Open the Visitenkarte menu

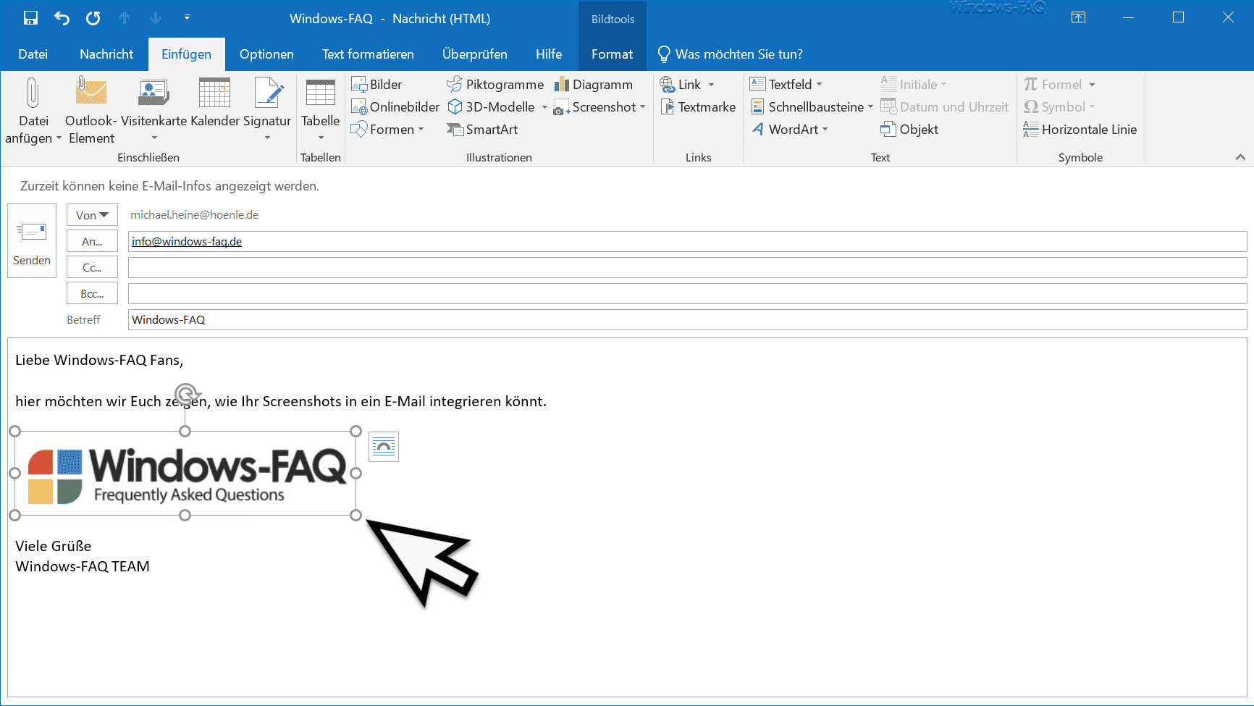pyautogui.click(x=153, y=111)
